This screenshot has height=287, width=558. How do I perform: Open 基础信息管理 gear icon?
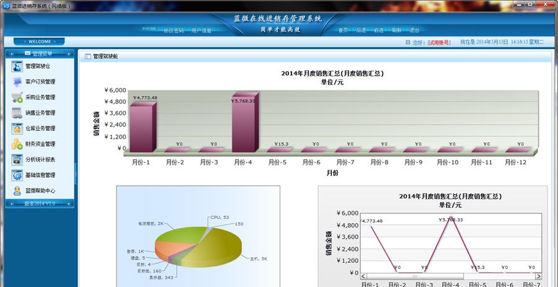coord(17,175)
